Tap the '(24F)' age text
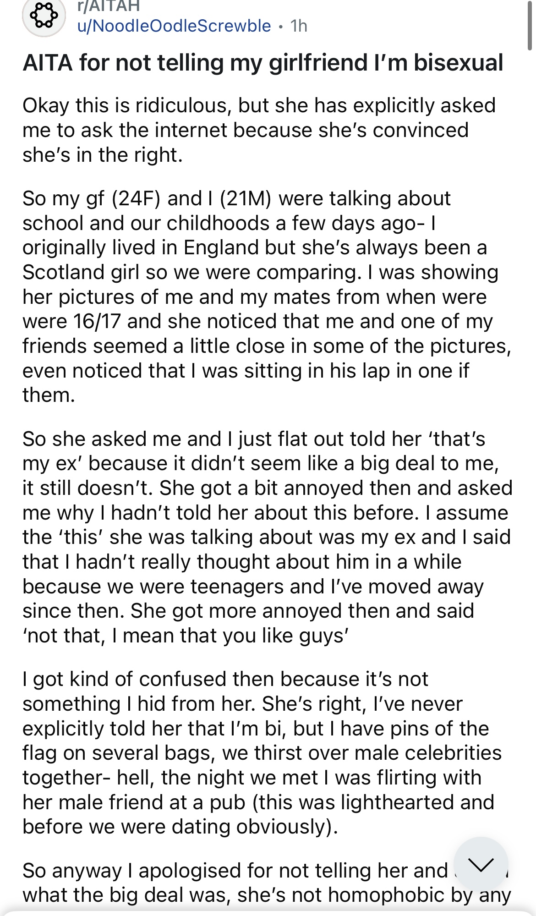Image resolution: width=536 pixels, height=916 pixels. pyautogui.click(x=136, y=198)
